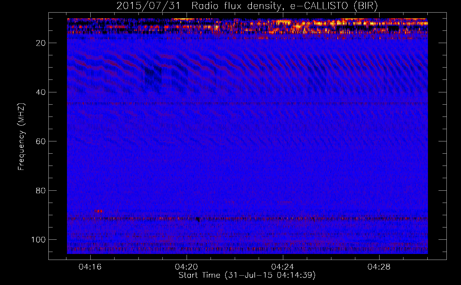Click the 04:28 time tick label
461x285 pixels.
pyautogui.click(x=379, y=267)
